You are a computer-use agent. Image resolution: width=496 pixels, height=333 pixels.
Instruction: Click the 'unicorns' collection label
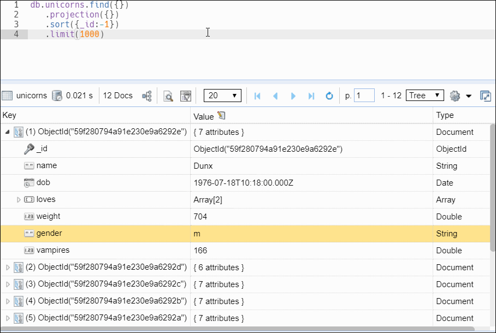coord(32,96)
